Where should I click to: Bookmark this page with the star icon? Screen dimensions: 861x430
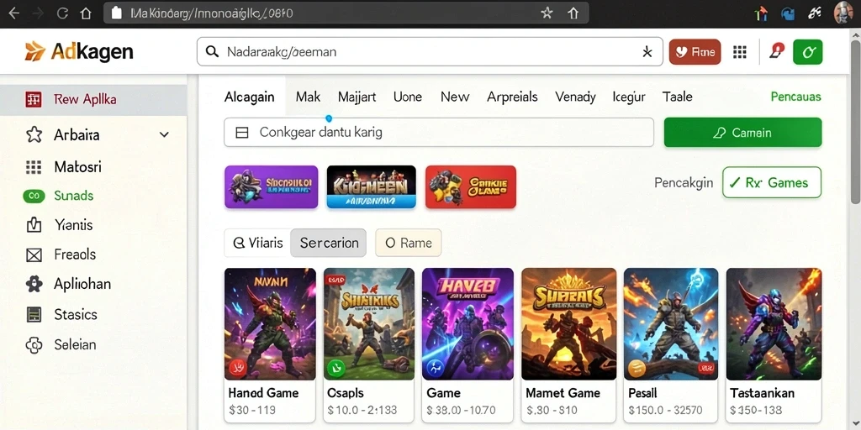547,13
